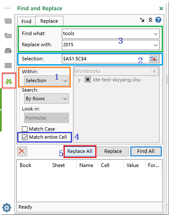Open the Find what history dropdown arrow

pos(156,34)
